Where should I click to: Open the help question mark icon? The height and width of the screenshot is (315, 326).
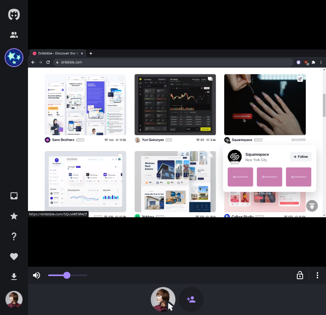point(14,236)
